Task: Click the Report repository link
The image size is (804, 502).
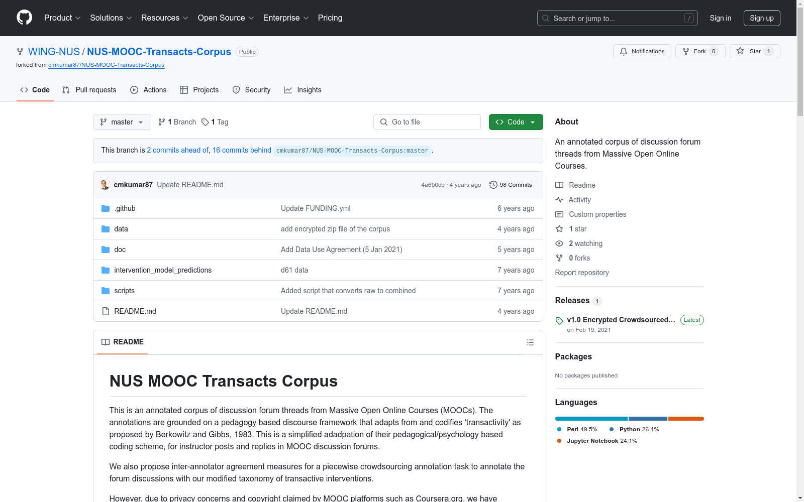Action: tap(582, 273)
